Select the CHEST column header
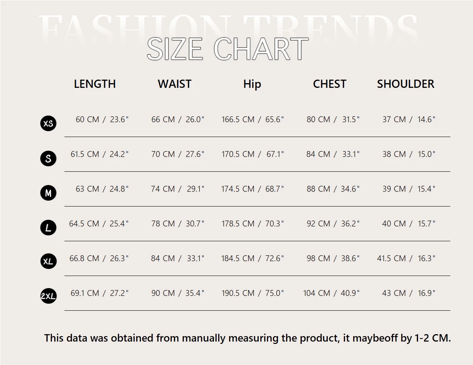The image size is (473, 365). pos(329,84)
